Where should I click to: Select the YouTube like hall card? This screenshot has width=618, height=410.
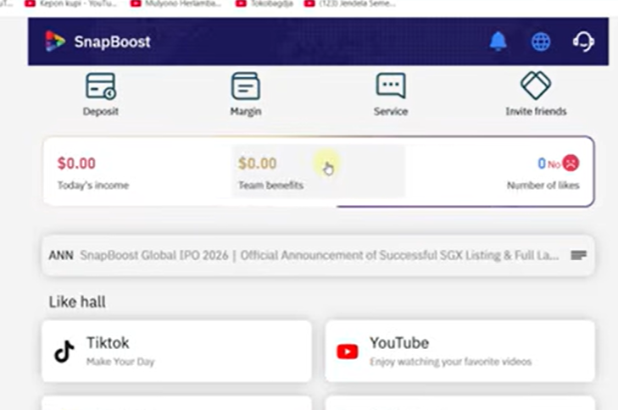pos(460,351)
